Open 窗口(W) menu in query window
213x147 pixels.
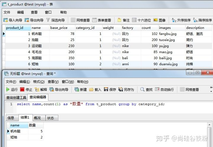point(68,82)
